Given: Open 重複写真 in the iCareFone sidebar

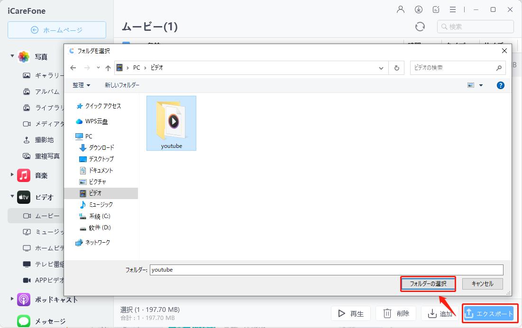Looking at the screenshot, I should [41, 156].
